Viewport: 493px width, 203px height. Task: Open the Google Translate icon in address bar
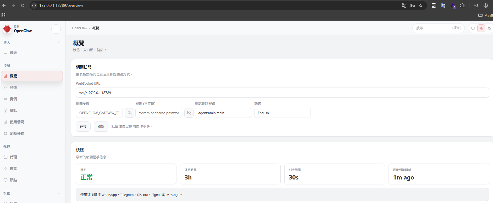tap(404, 5)
